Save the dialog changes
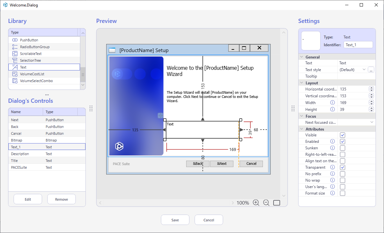This screenshot has height=233, width=384. (175, 220)
